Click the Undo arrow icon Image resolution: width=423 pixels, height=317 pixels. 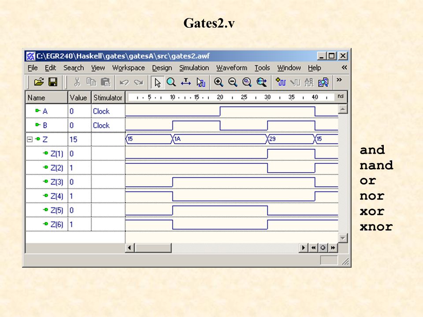pyautogui.click(x=124, y=82)
